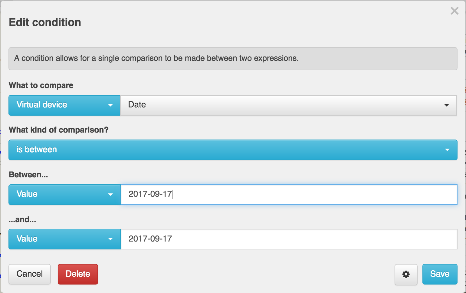Click the first date input field
The width and height of the screenshot is (466, 293).
pyautogui.click(x=289, y=195)
